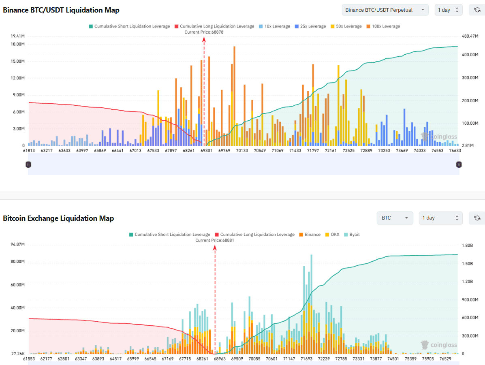Image resolution: width=485 pixels, height=365 pixels.
Task: Toggle the OKX legend series
Action: click(x=332, y=235)
